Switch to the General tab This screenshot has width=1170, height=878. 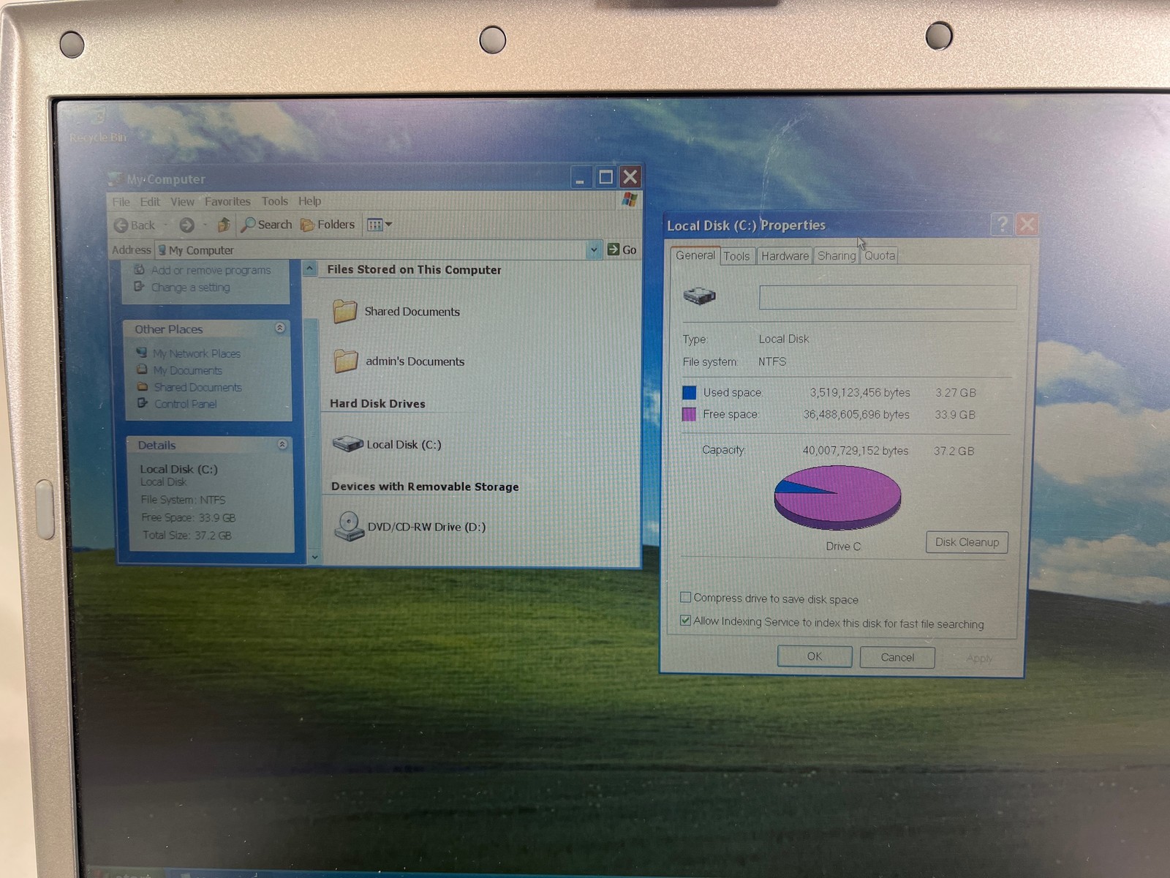(x=695, y=255)
